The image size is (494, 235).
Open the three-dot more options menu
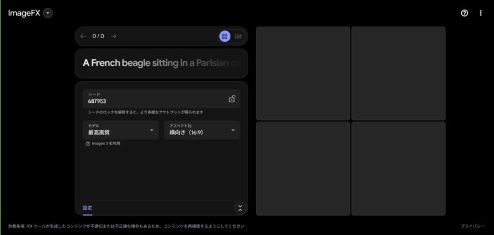480,13
